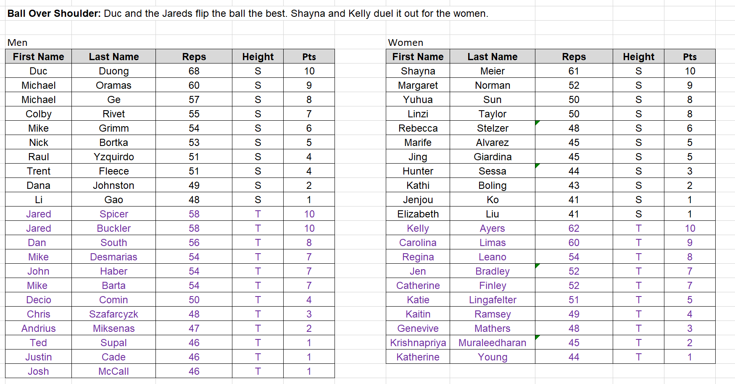735x384 pixels.
Task: Select the cell containing Lingafelter
Action: [493, 299]
